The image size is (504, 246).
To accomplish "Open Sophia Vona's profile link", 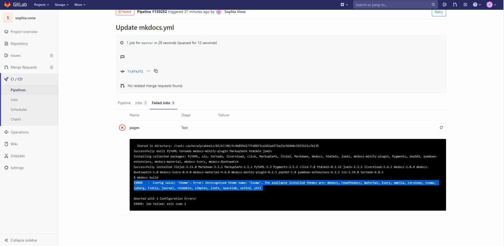I will (x=235, y=12).
